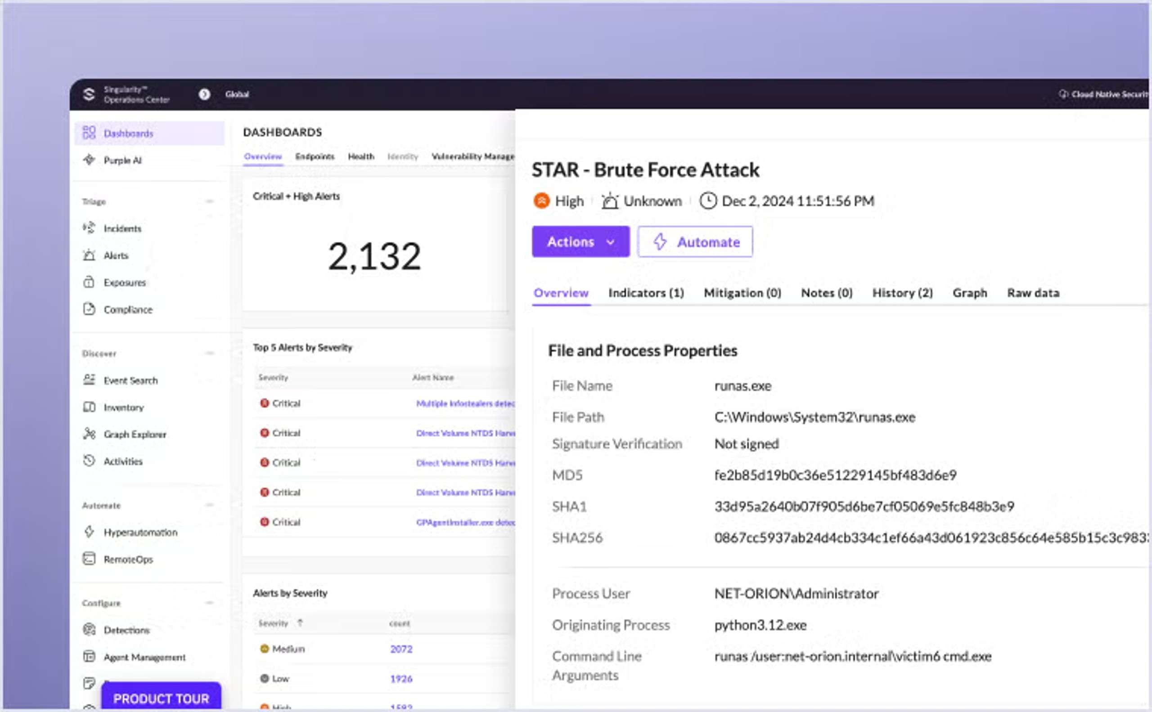Open Exposures from the sidebar
Image resolution: width=1152 pixels, height=712 pixels.
(124, 282)
